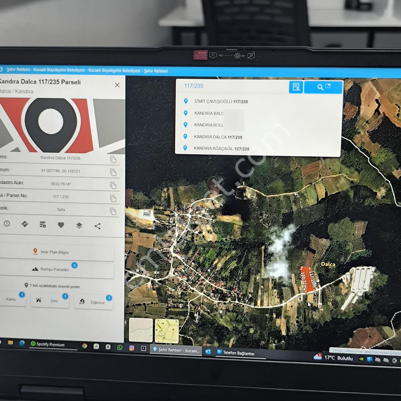Show Komşu Parseller neighbors list
The image size is (401, 401).
(x=56, y=269)
